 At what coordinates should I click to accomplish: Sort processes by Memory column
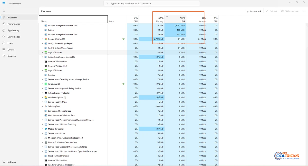coord(152,19)
